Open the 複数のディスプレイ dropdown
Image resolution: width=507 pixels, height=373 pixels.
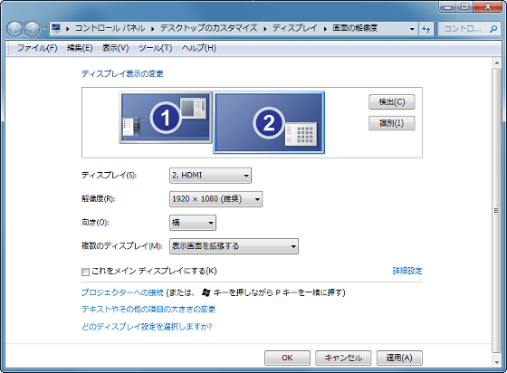pos(234,246)
